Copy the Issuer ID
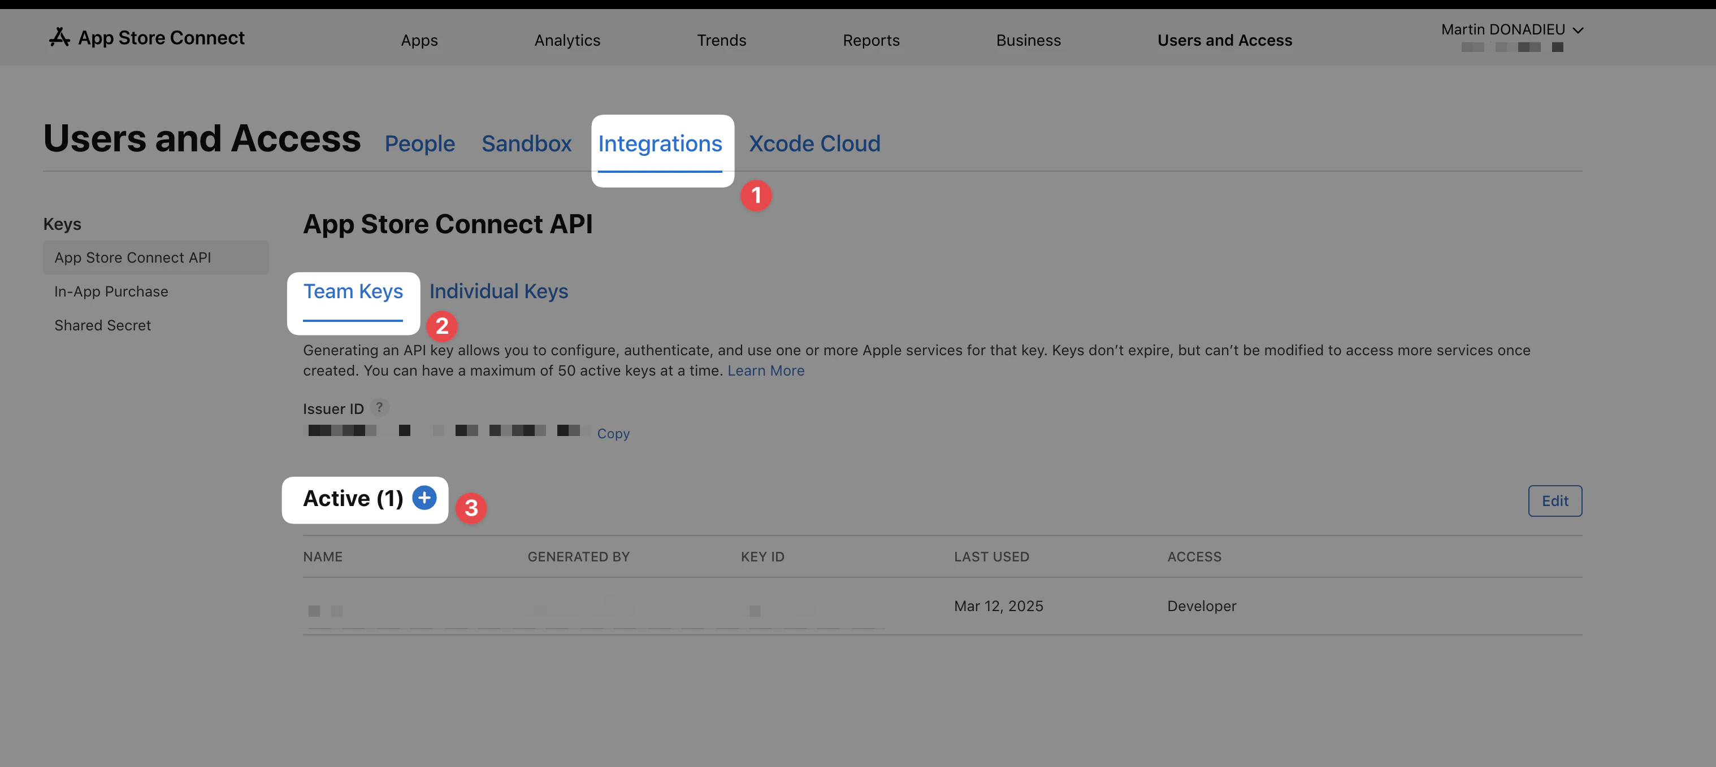The width and height of the screenshot is (1716, 767). (x=612, y=433)
